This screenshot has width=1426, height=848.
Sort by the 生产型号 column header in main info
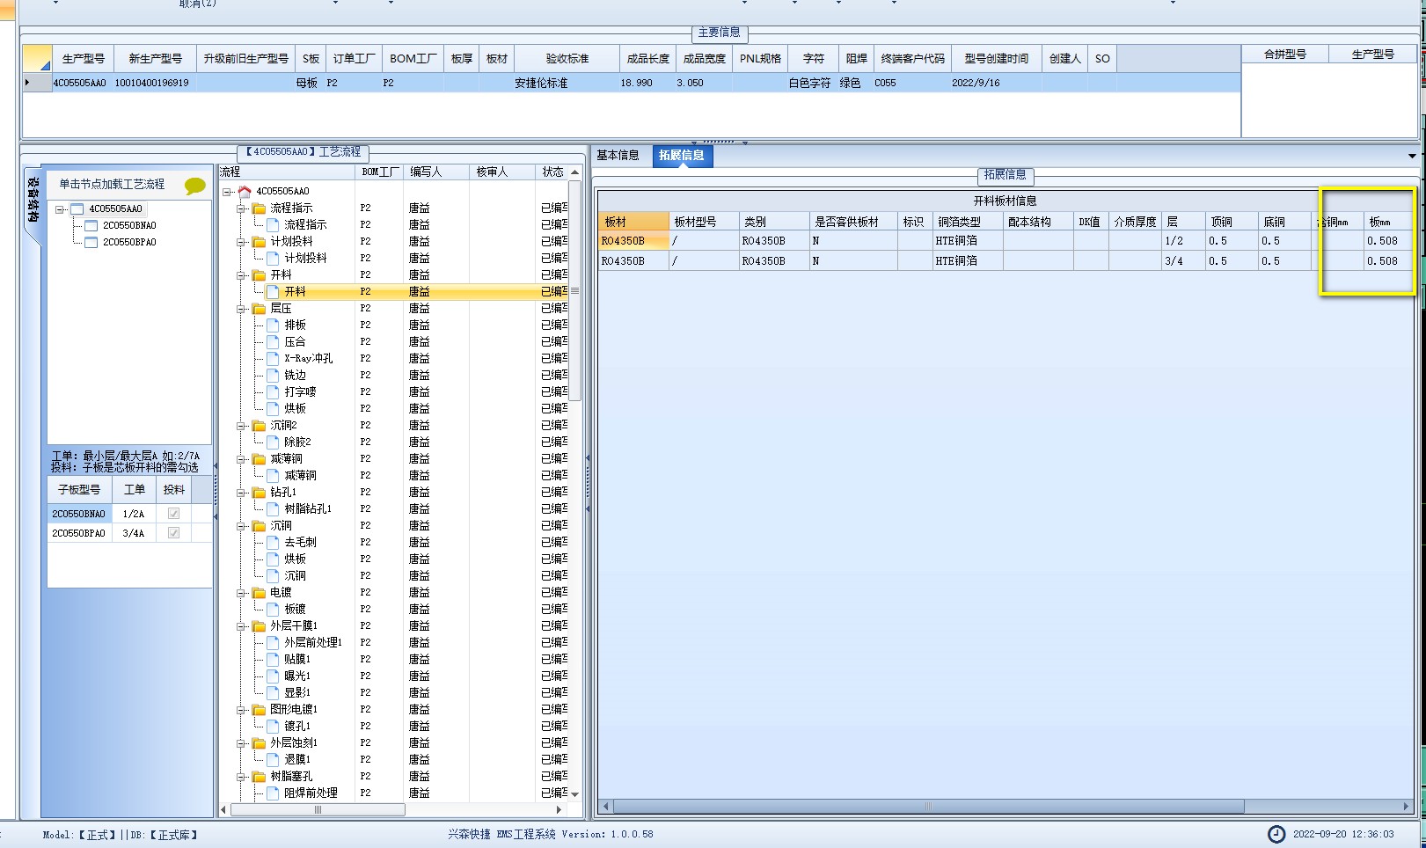pyautogui.click(x=83, y=59)
